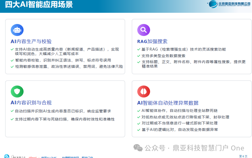
Task: Click the text 检测敏感信息泄露、政治性表述错误
Action: click(x=69, y=66)
